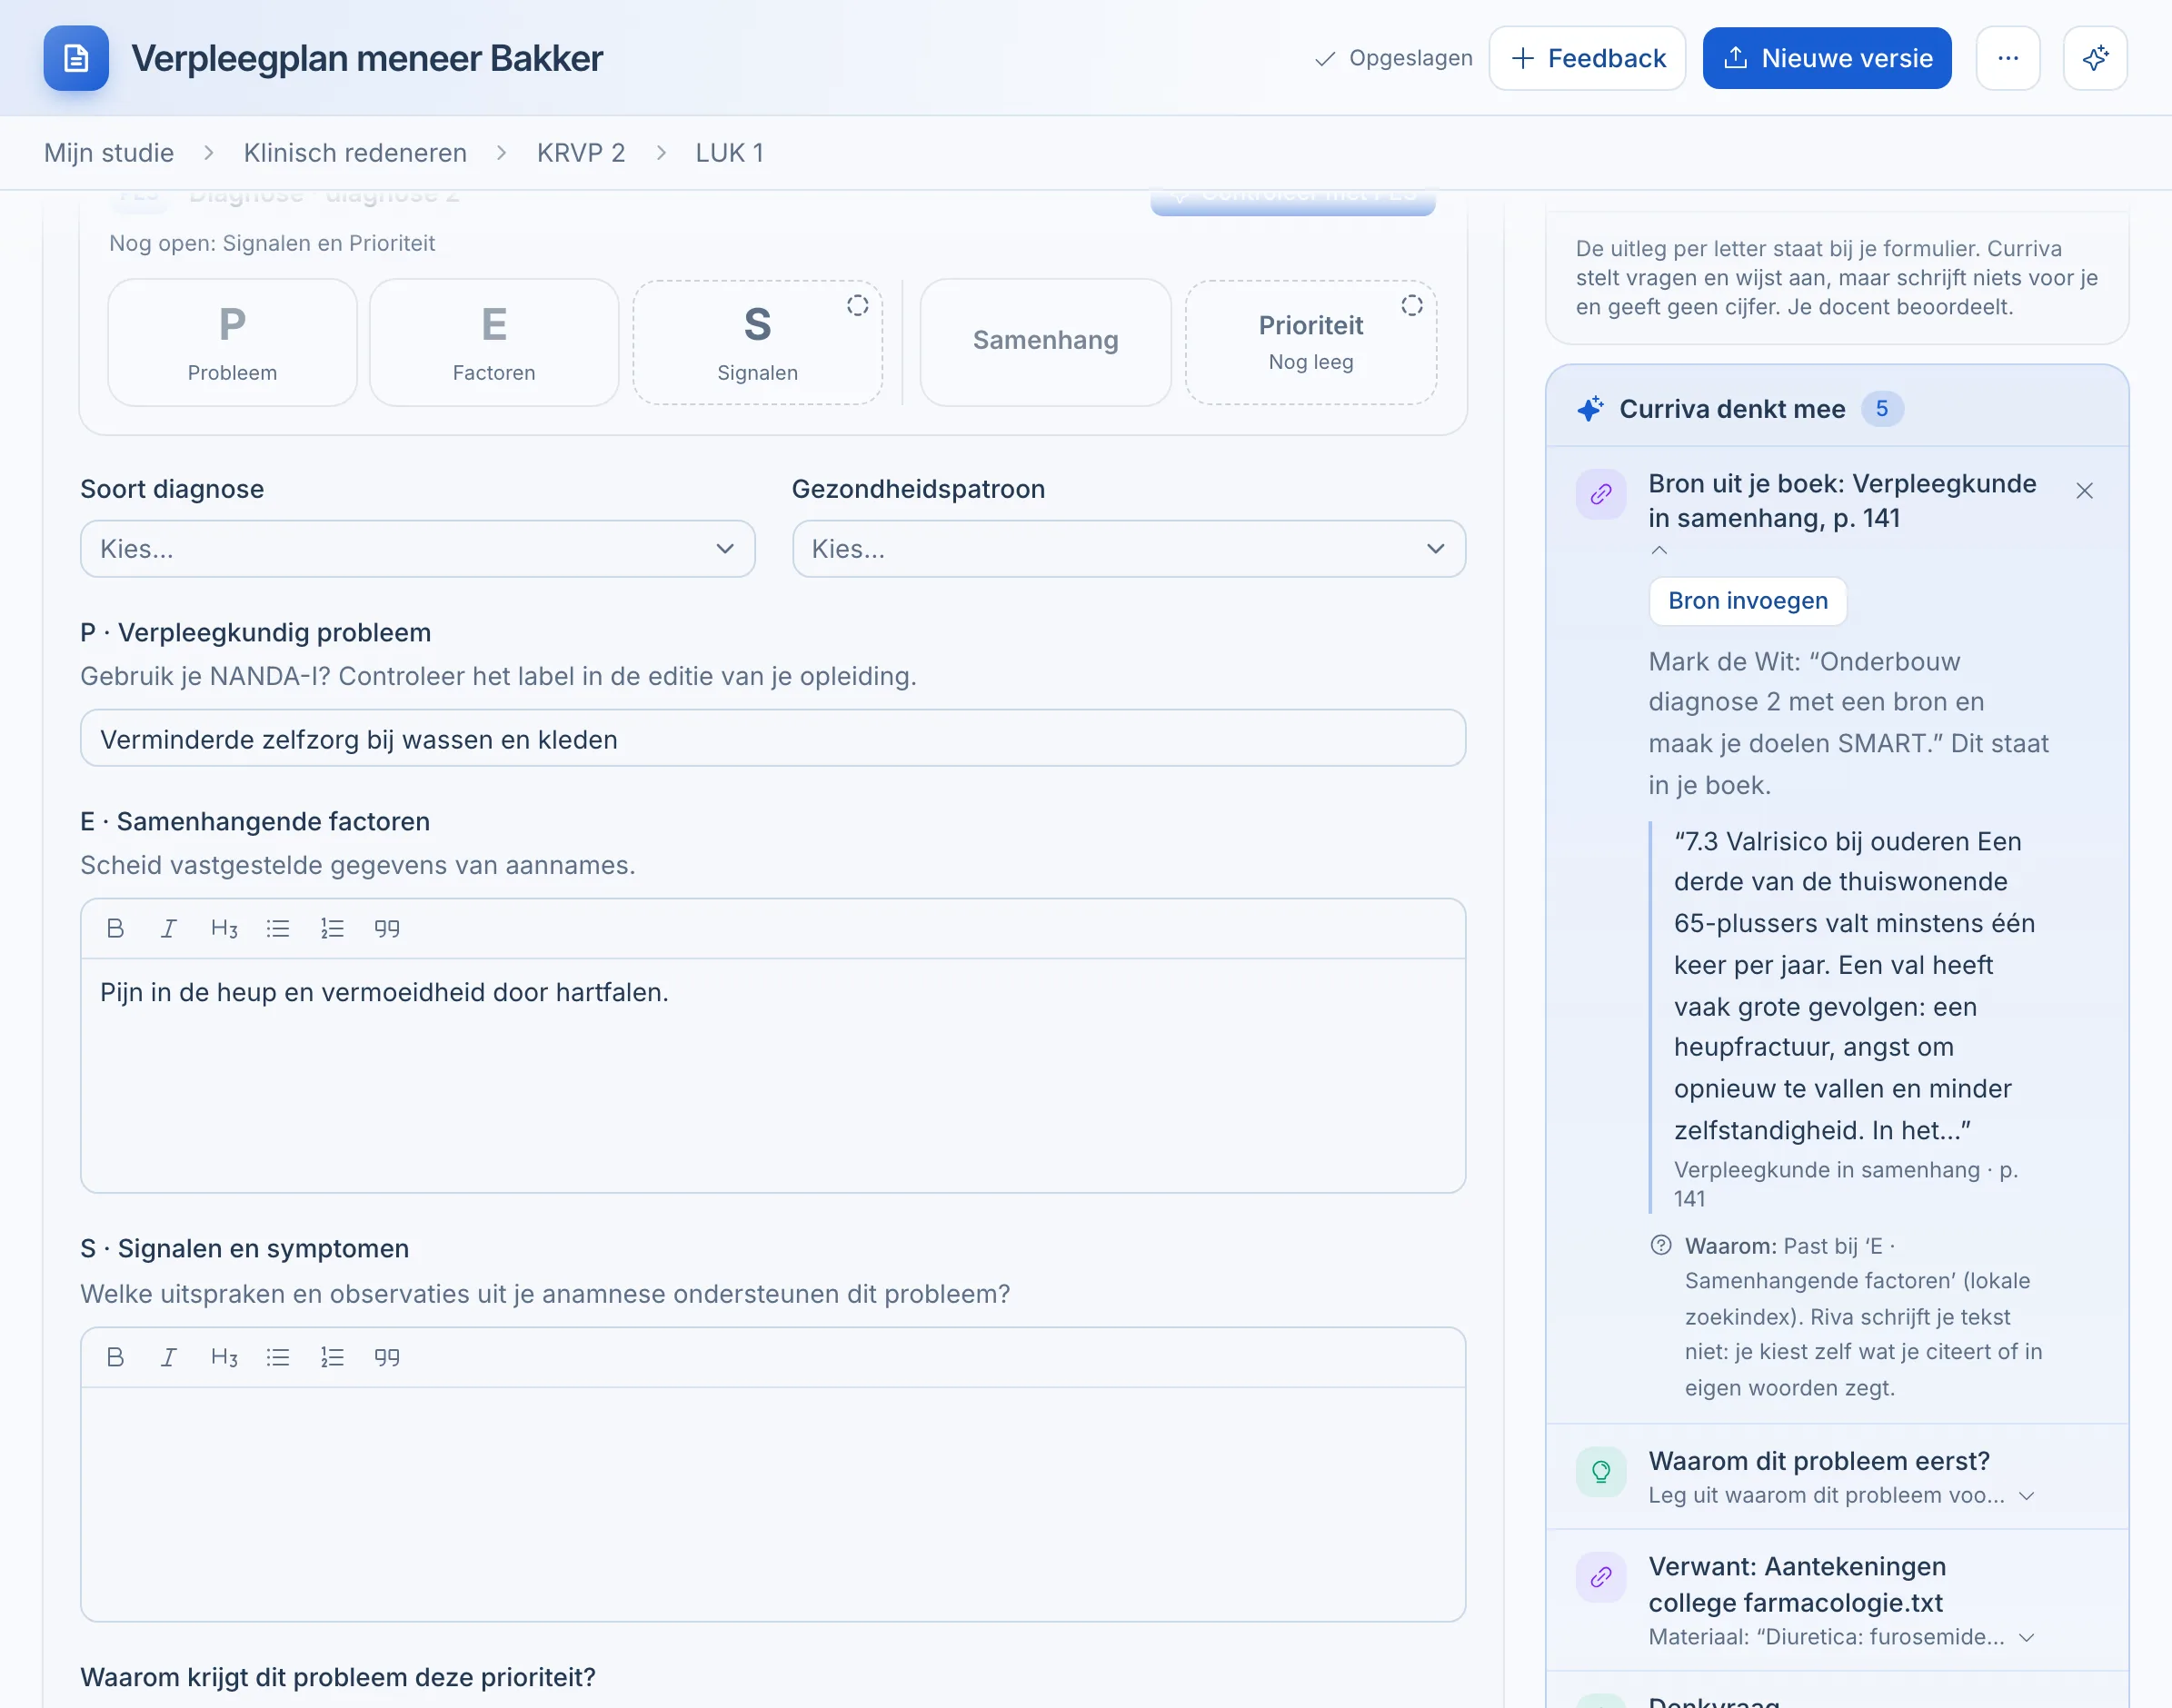This screenshot has height=1708, width=2172.
Task: Click the Verpleegkundig probleem text field
Action: click(x=772, y=739)
